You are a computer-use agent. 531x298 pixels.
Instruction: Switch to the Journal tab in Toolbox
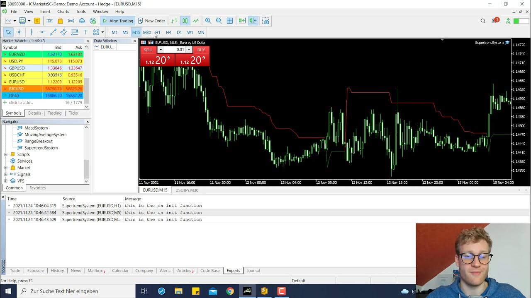point(253,271)
